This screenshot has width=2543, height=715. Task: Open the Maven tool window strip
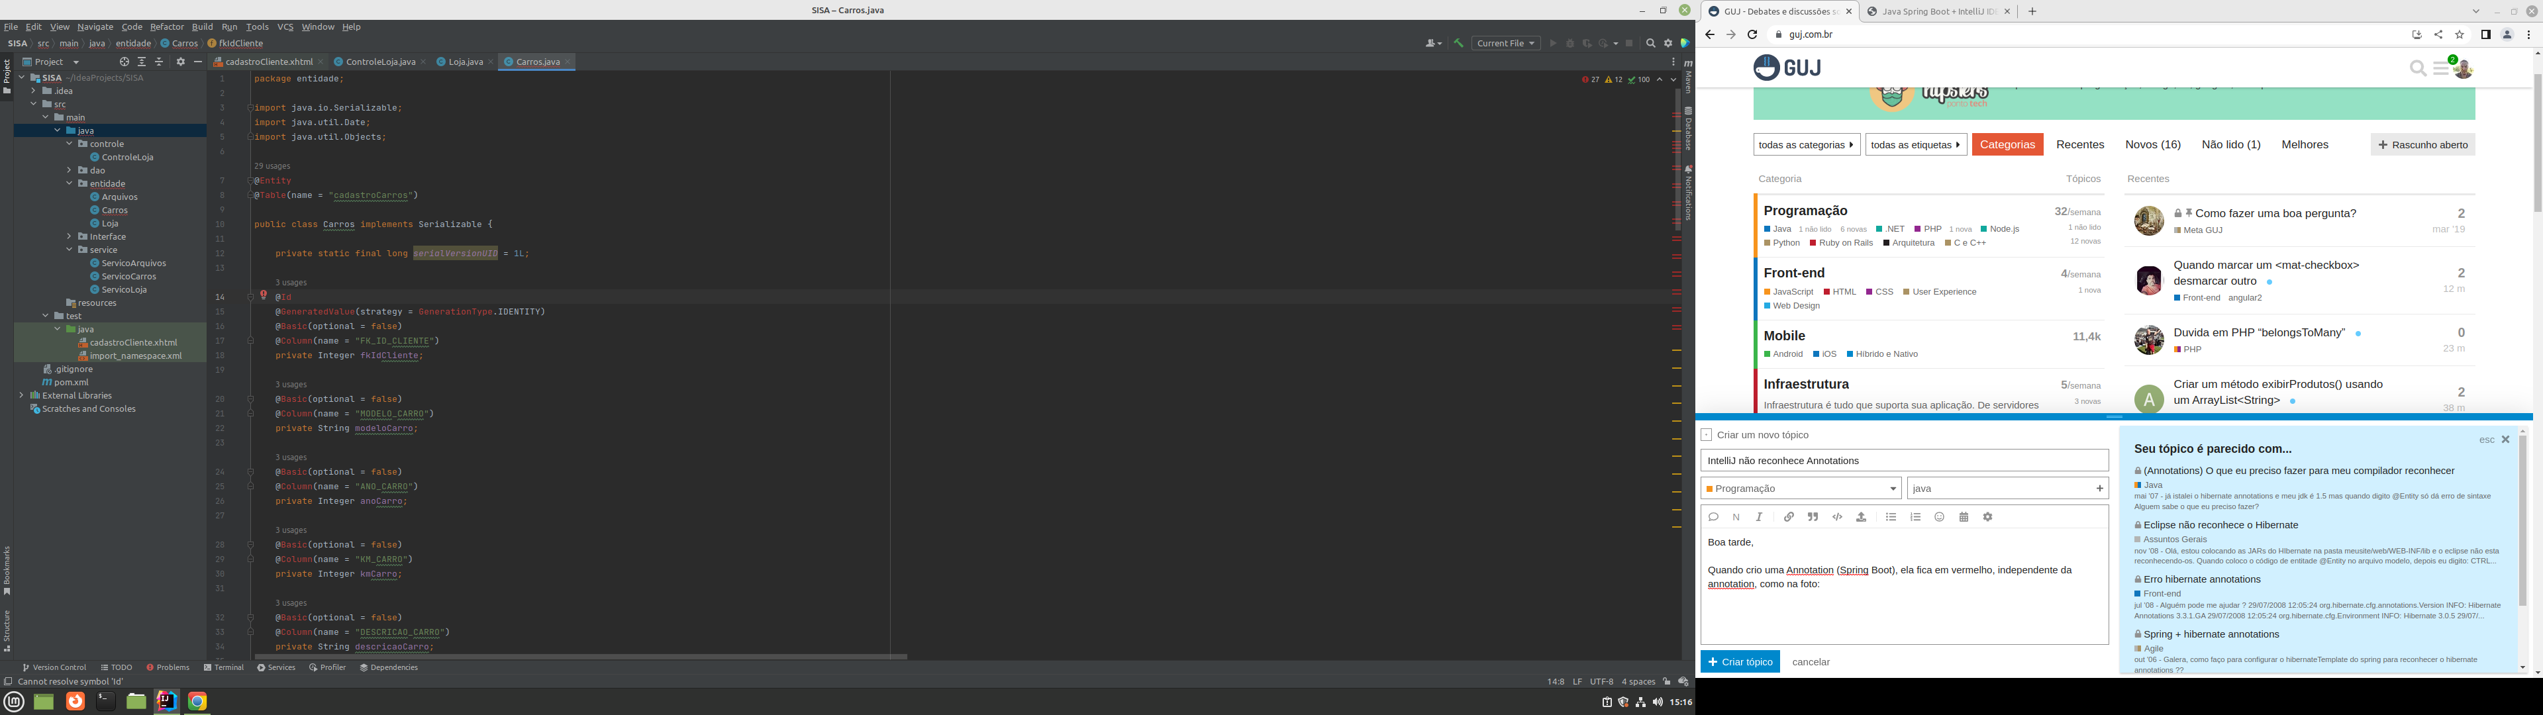click(x=1688, y=76)
